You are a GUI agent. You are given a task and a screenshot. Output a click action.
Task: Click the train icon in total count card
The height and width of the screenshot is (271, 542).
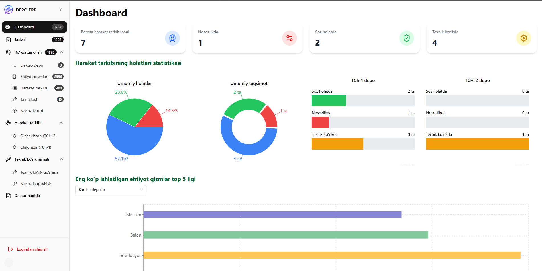172,38
